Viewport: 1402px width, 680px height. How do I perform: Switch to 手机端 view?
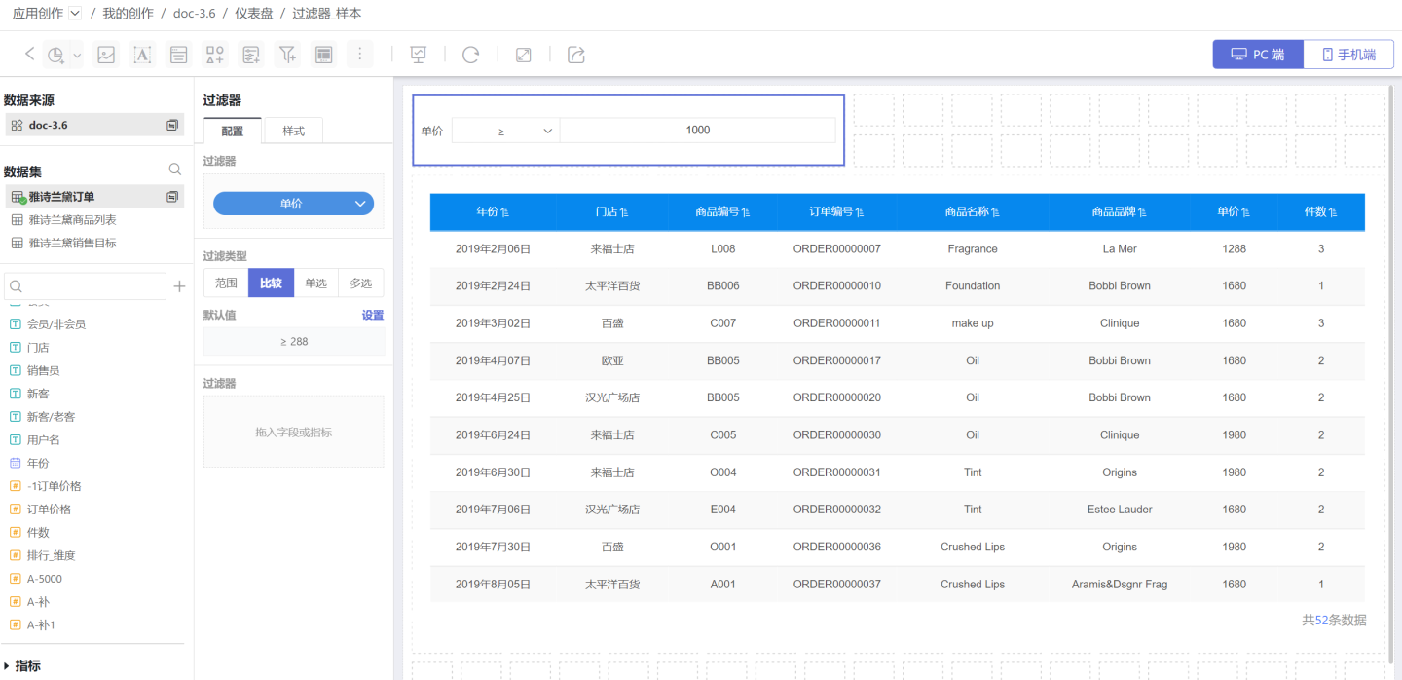(1348, 55)
